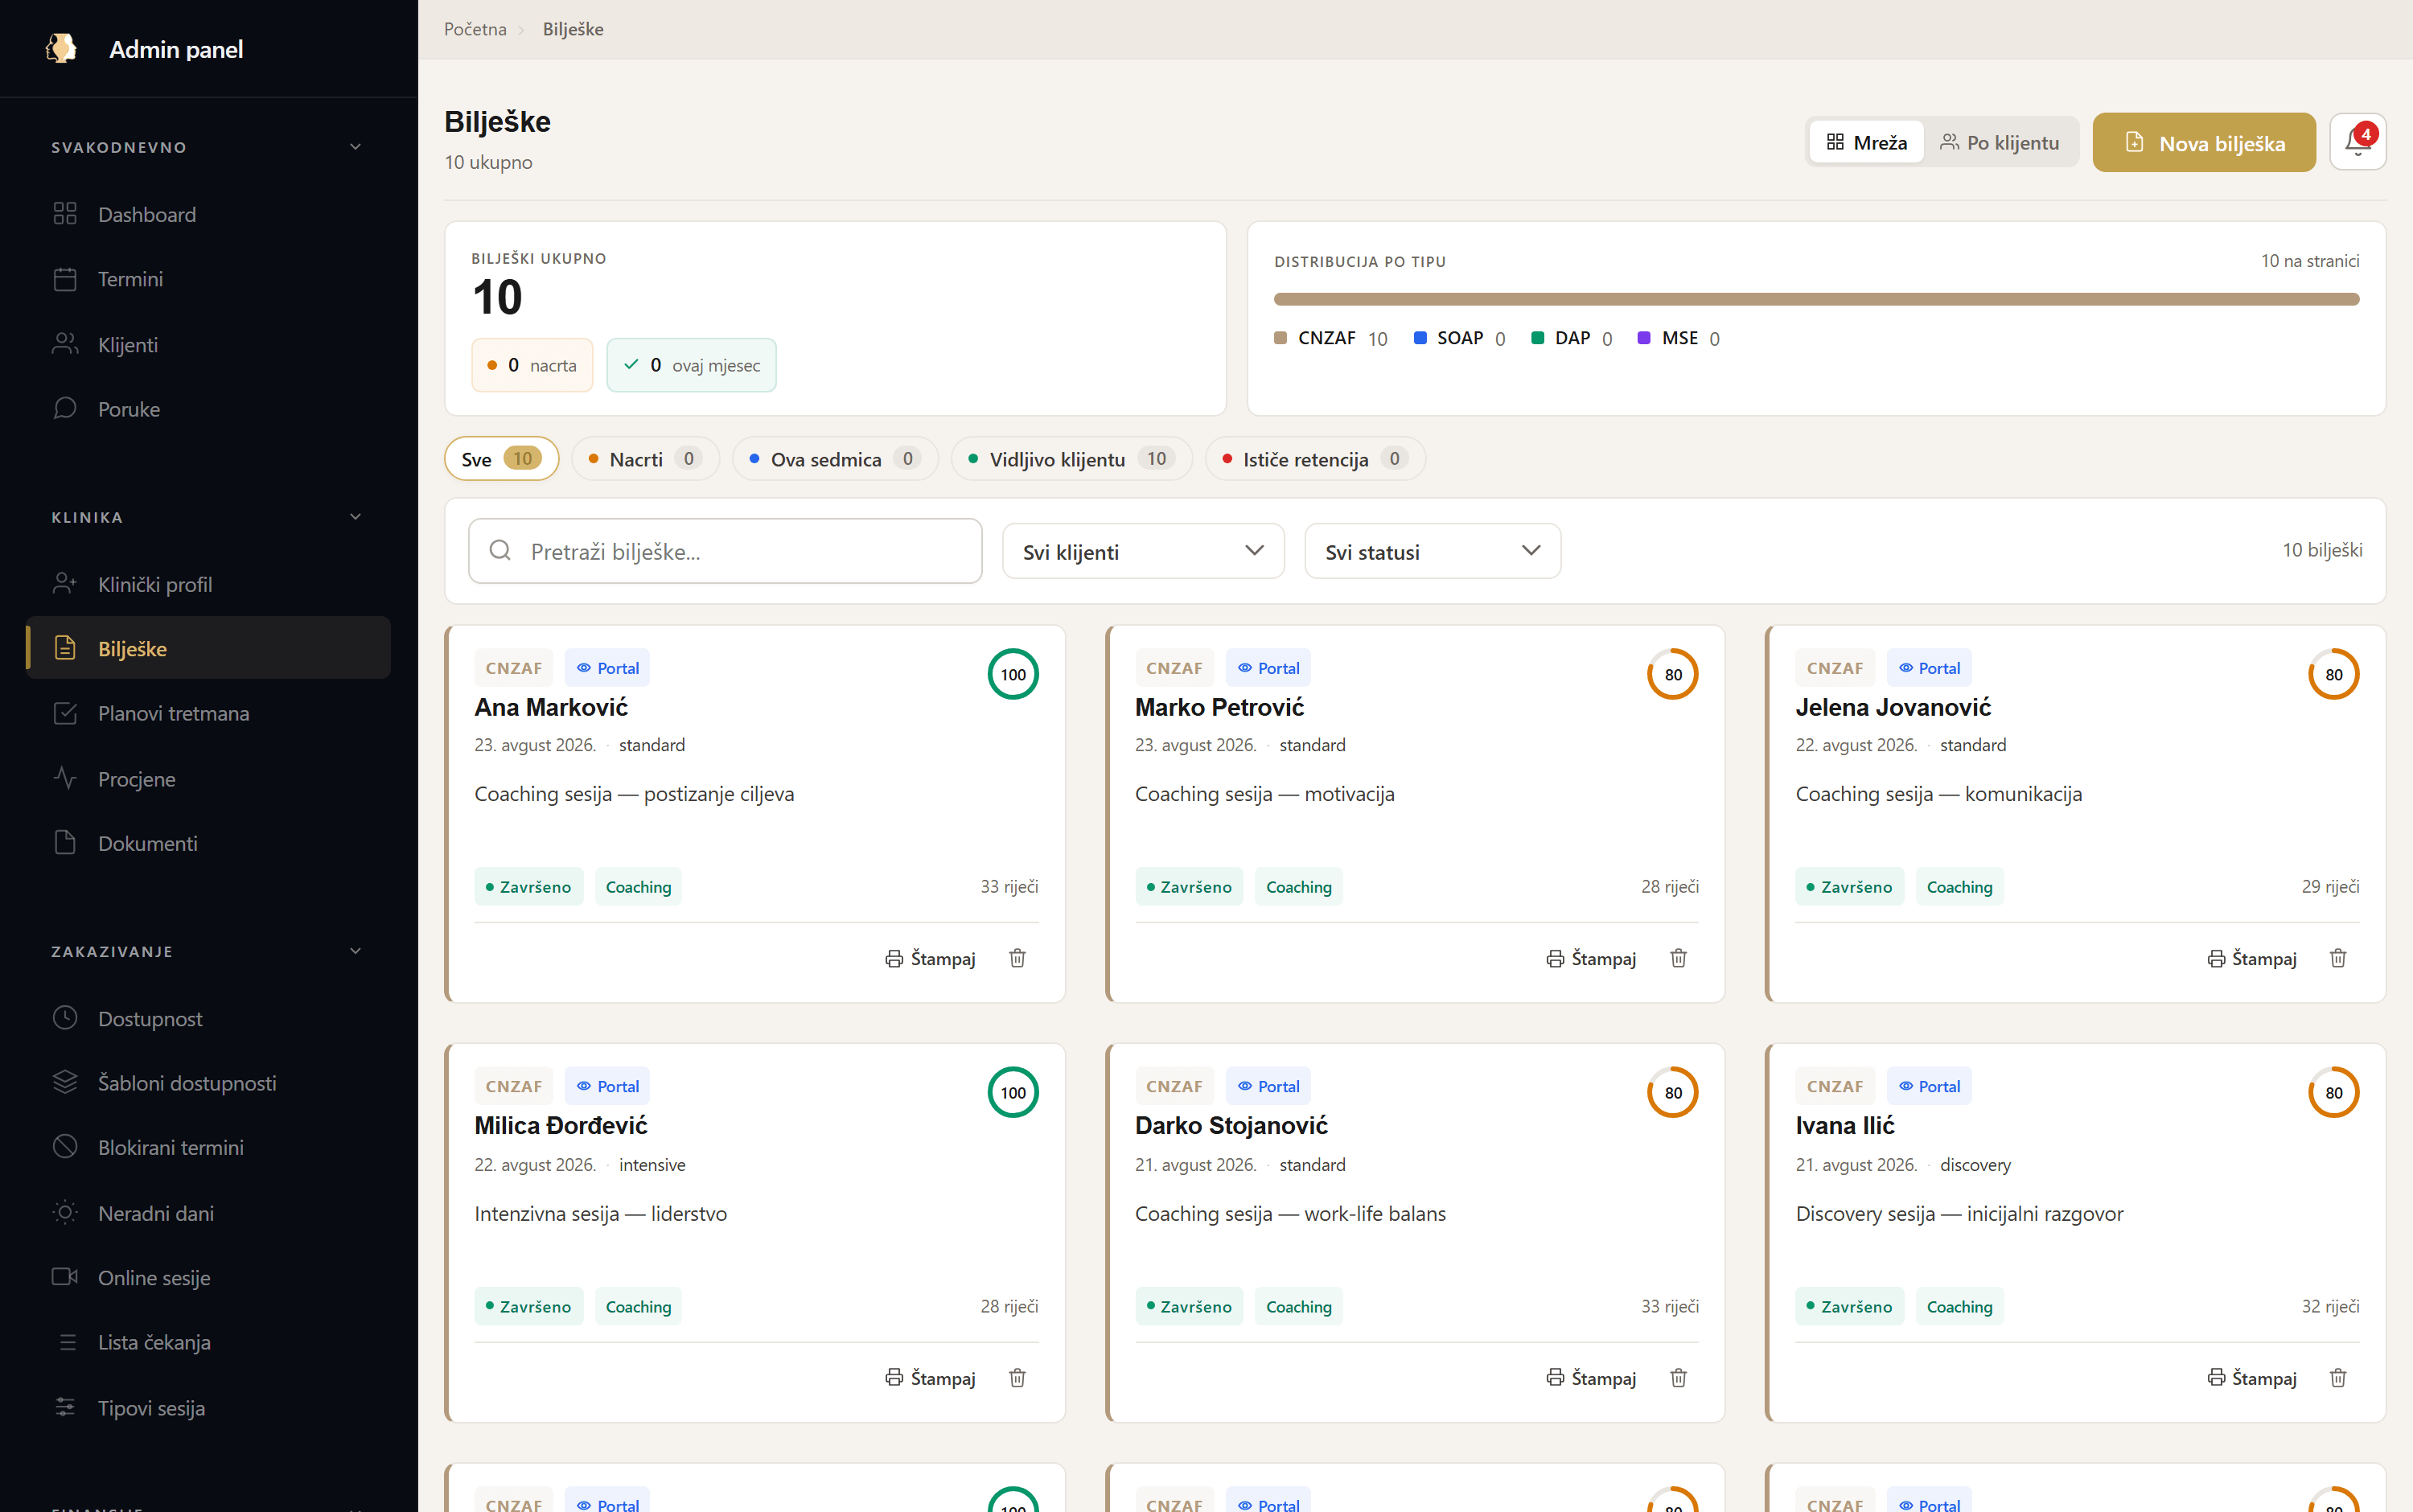Click the Tipovi sesija sliders icon
Image resolution: width=2413 pixels, height=1512 pixels.
65,1407
